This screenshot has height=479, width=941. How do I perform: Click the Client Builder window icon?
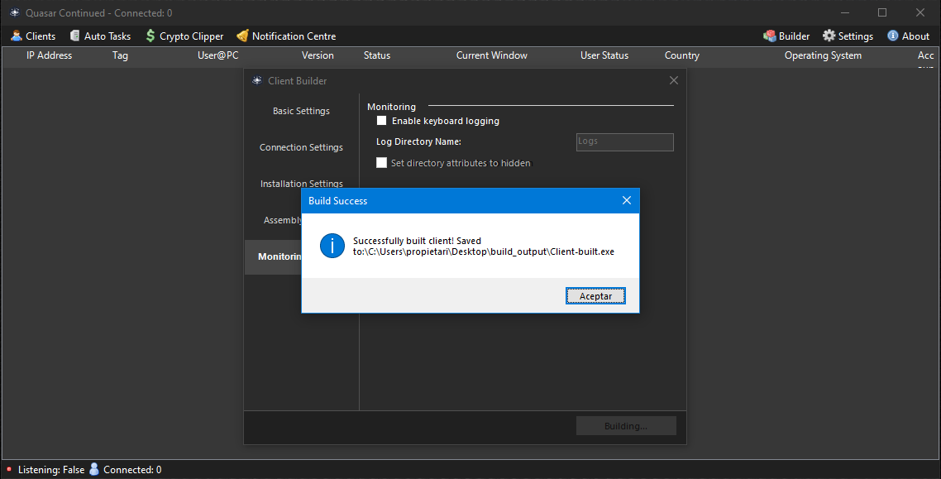coord(257,80)
